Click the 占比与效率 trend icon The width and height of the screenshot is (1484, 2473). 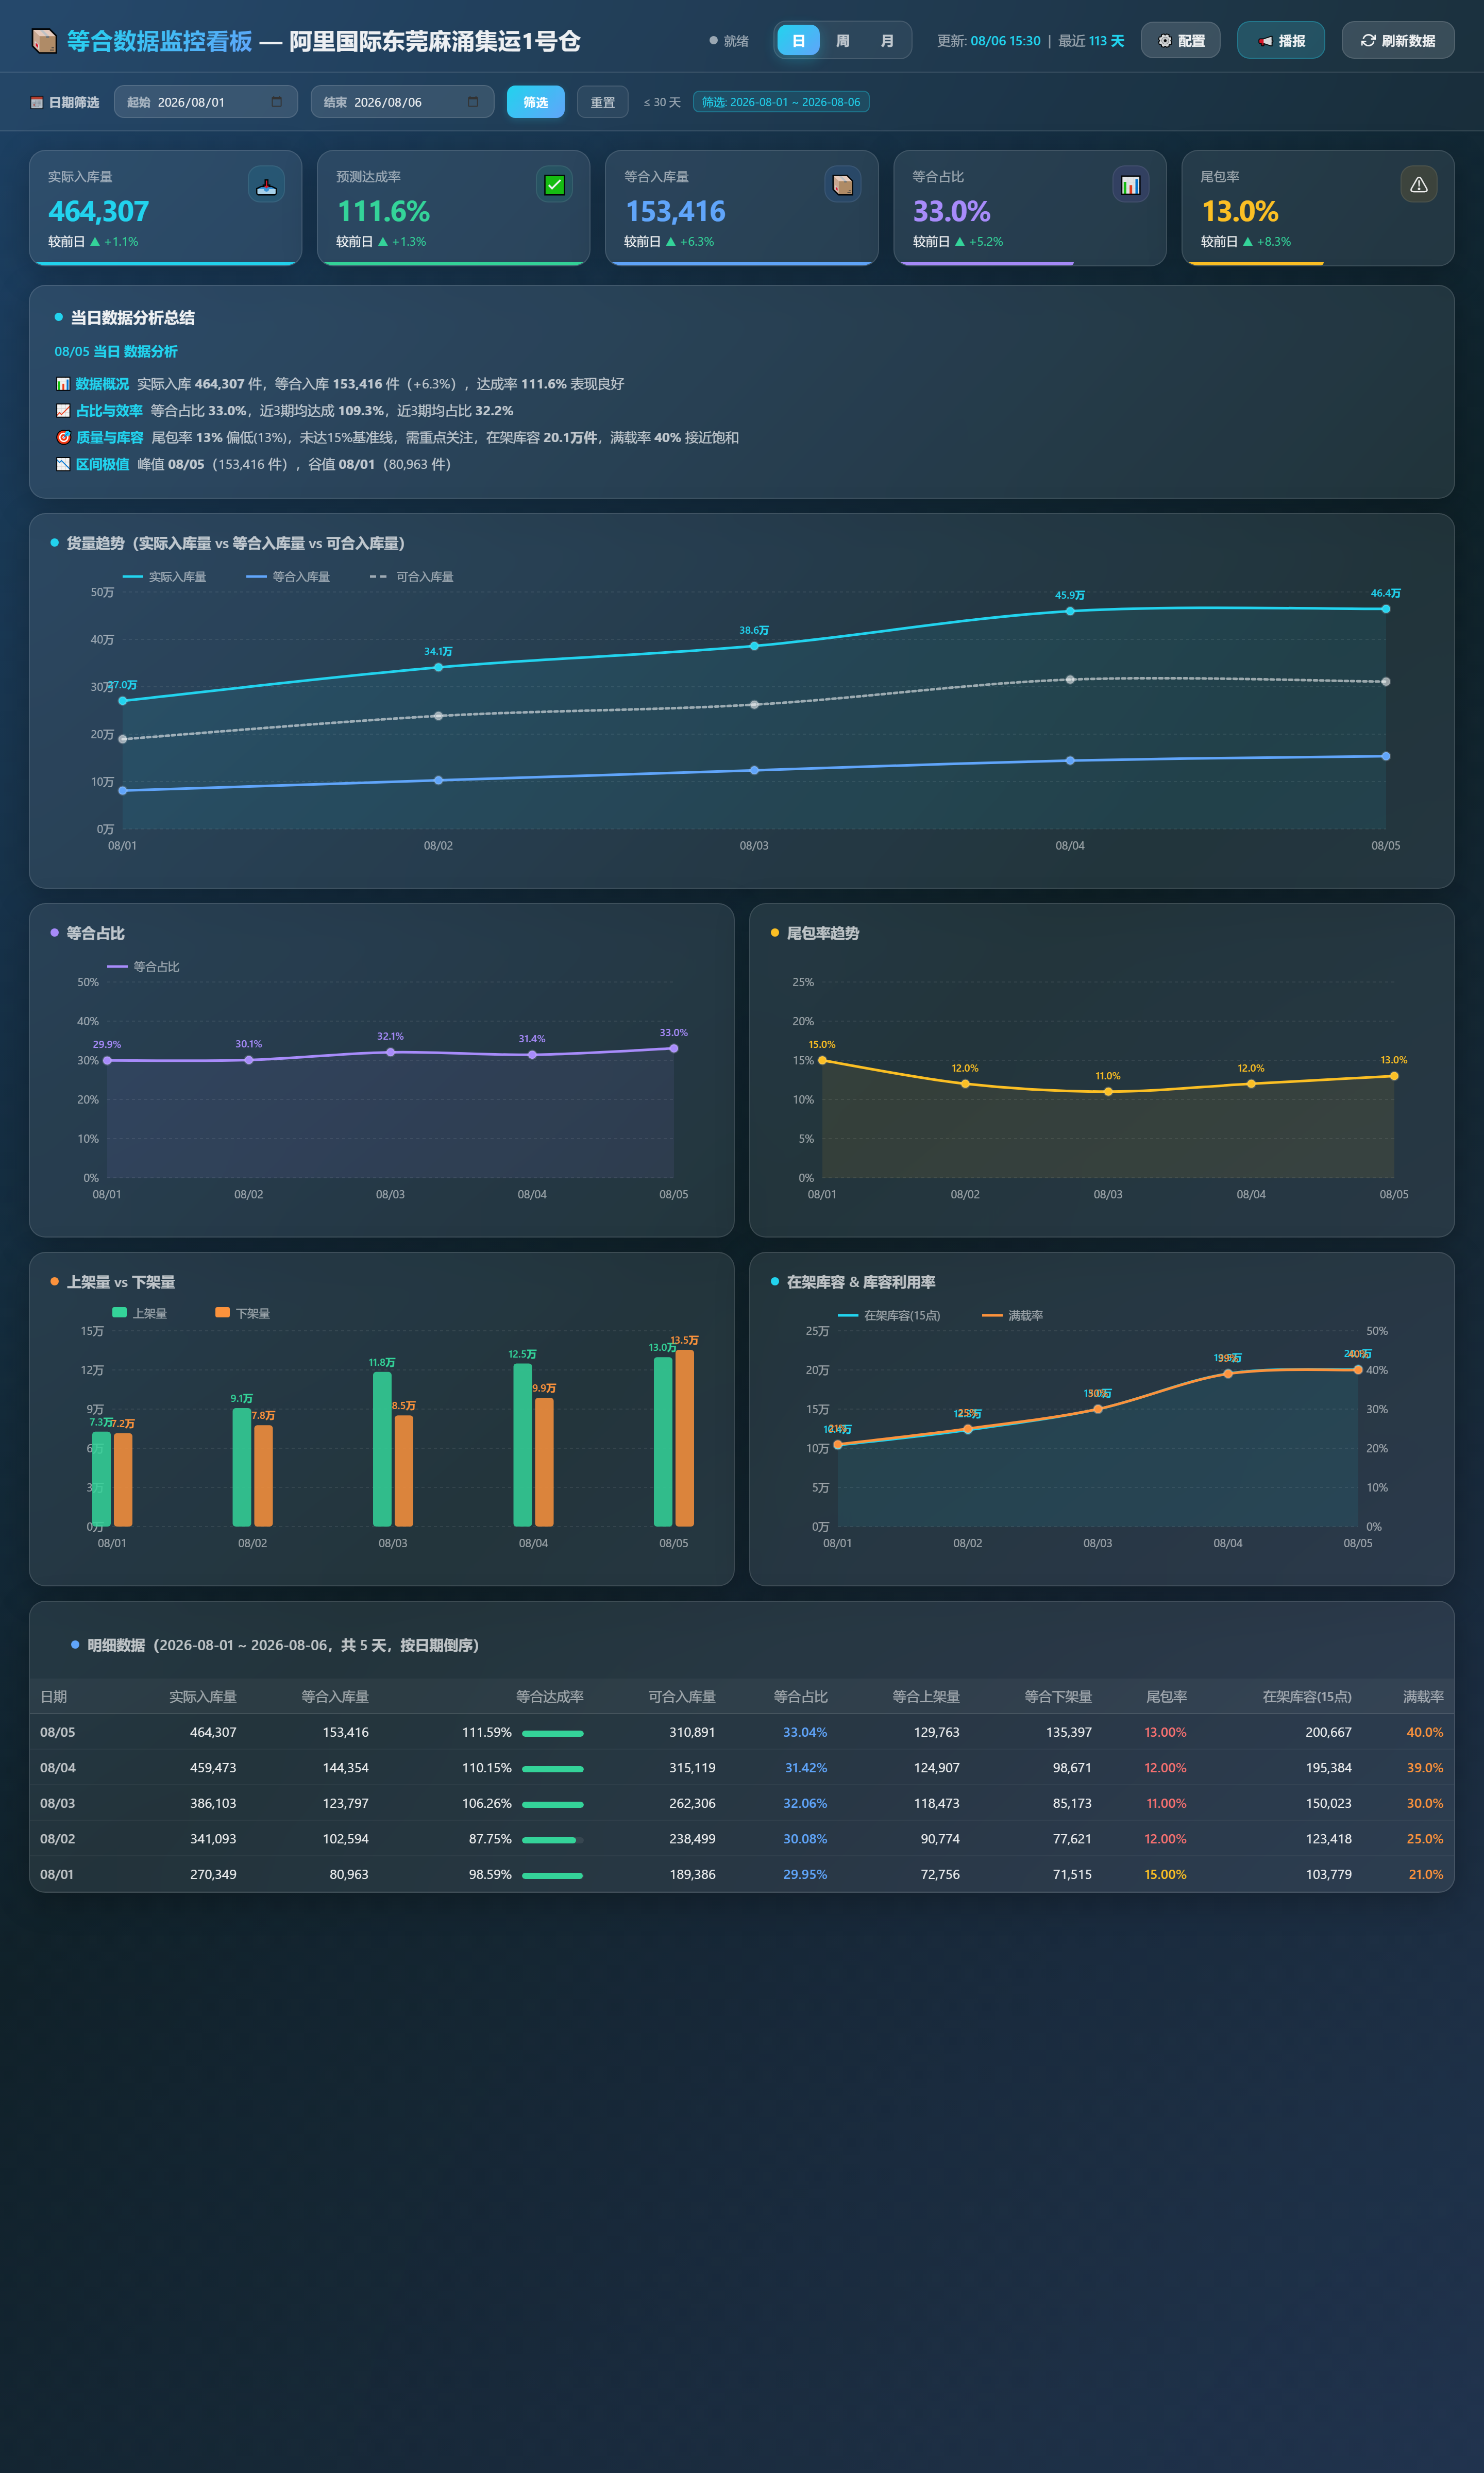click(x=63, y=411)
